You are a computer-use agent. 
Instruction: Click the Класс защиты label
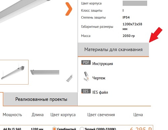[x=92, y=10]
